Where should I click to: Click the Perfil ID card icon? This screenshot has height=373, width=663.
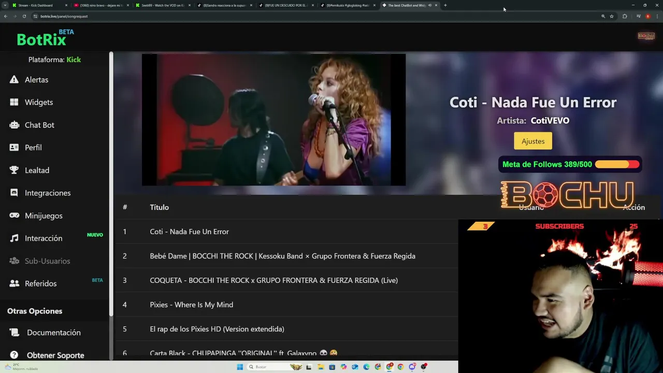point(14,148)
